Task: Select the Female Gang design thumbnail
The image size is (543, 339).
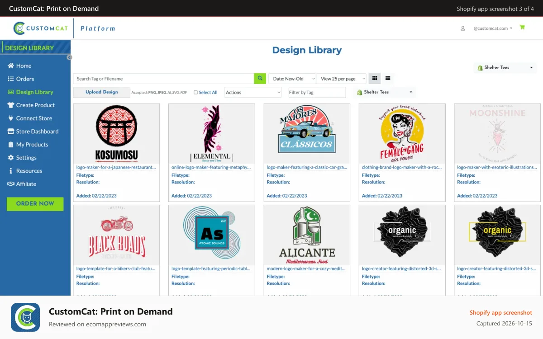Action: (402, 134)
